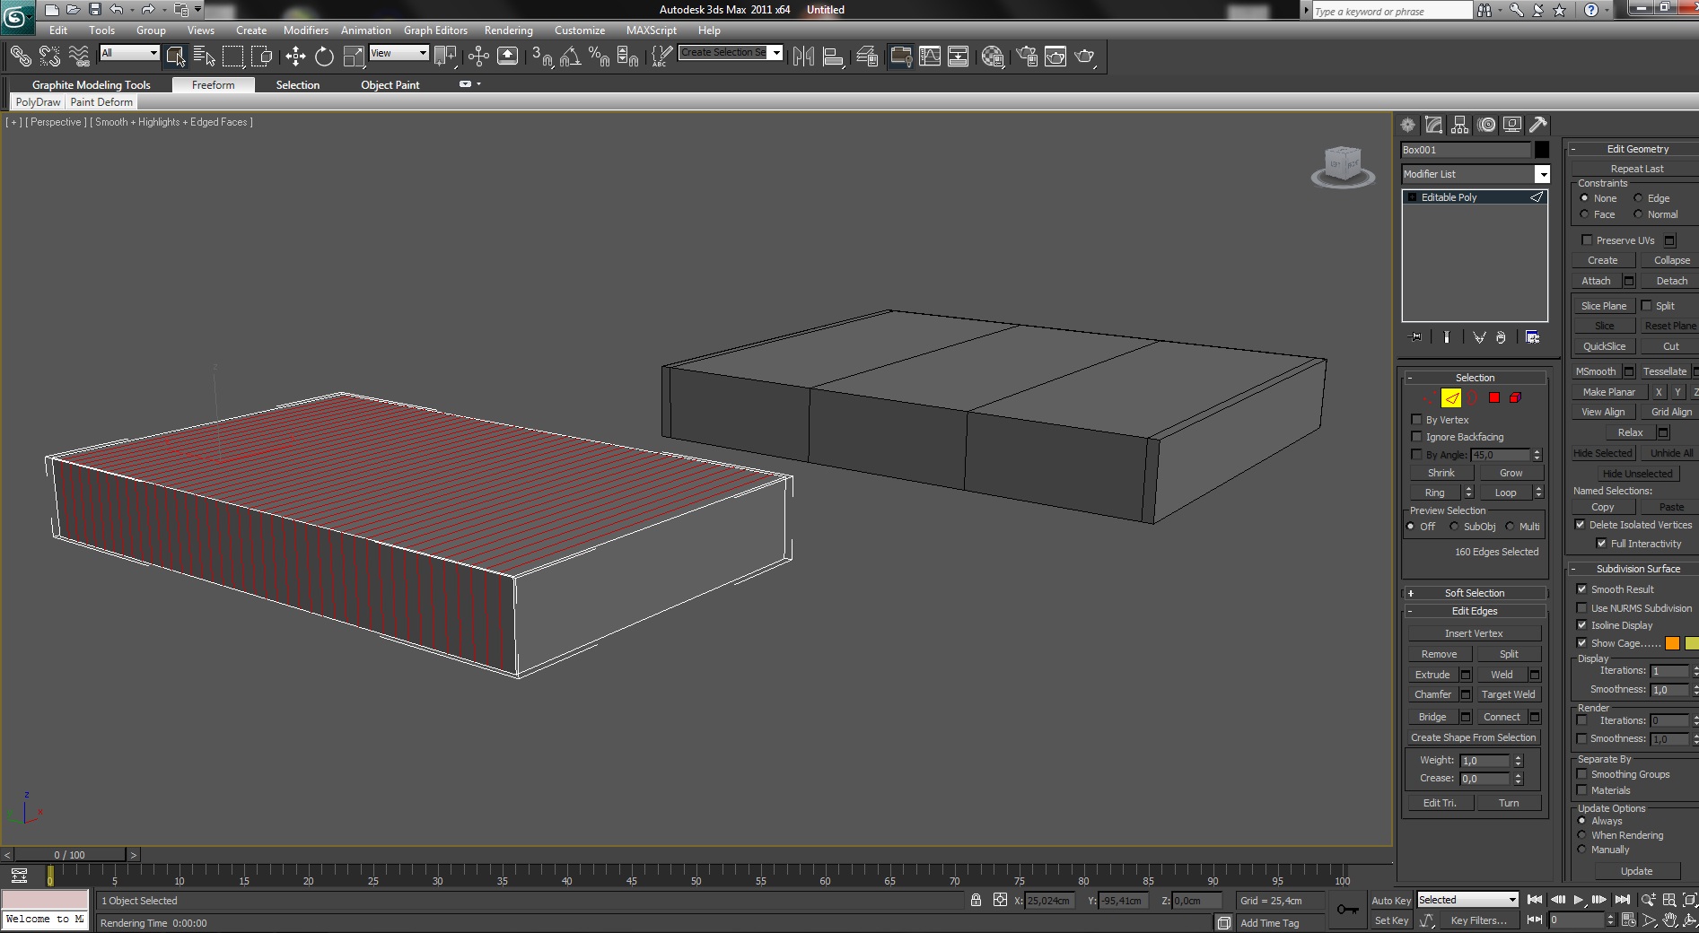Activate the Select and Rotate tool
The image size is (1699, 933).
(324, 57)
